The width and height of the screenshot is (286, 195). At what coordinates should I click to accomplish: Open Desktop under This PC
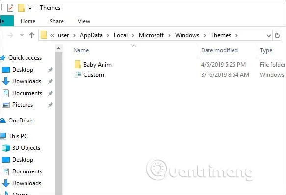23,160
